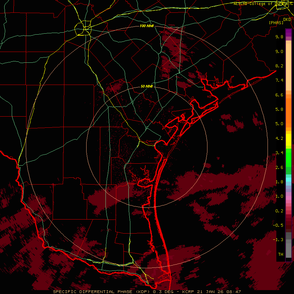This screenshot has width=294, height=294.
Task: Click the pink segment of the color bar
Action: (288, 198)
